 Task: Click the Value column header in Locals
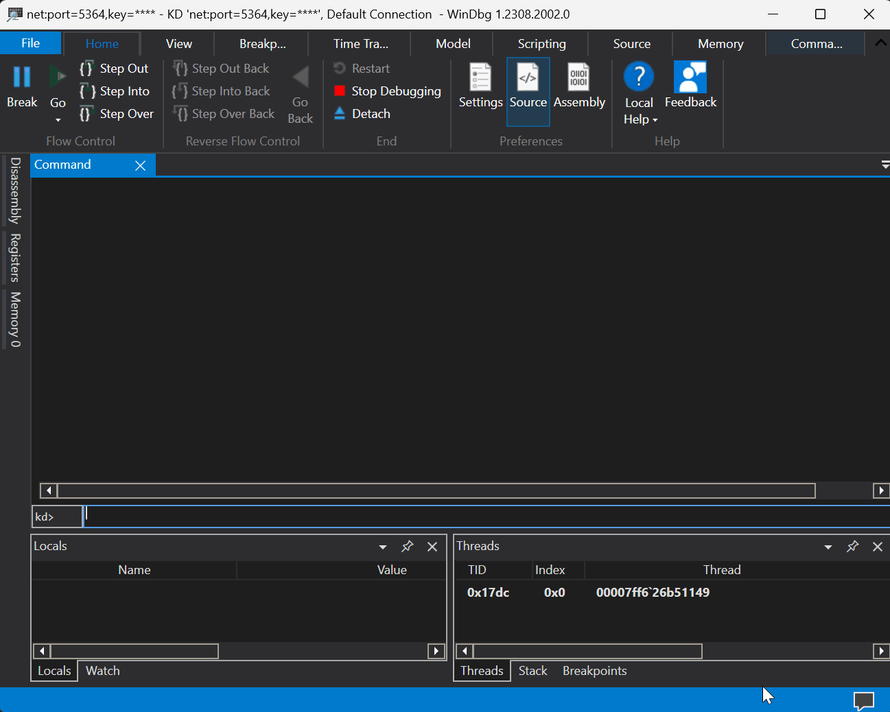[x=392, y=570]
